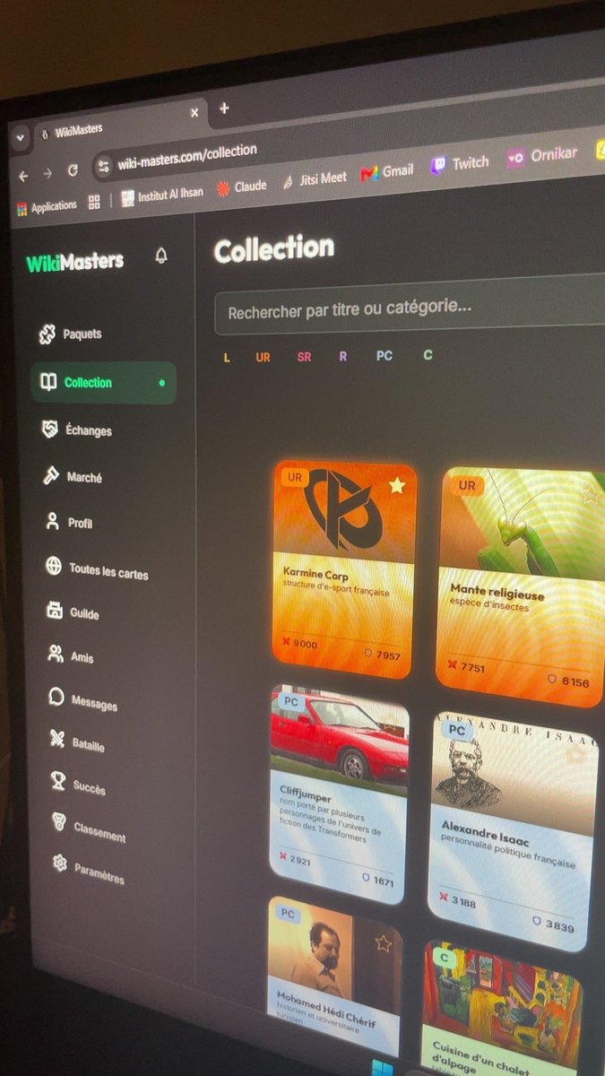
Task: Reload the page with refresh icon
Action: point(73,170)
